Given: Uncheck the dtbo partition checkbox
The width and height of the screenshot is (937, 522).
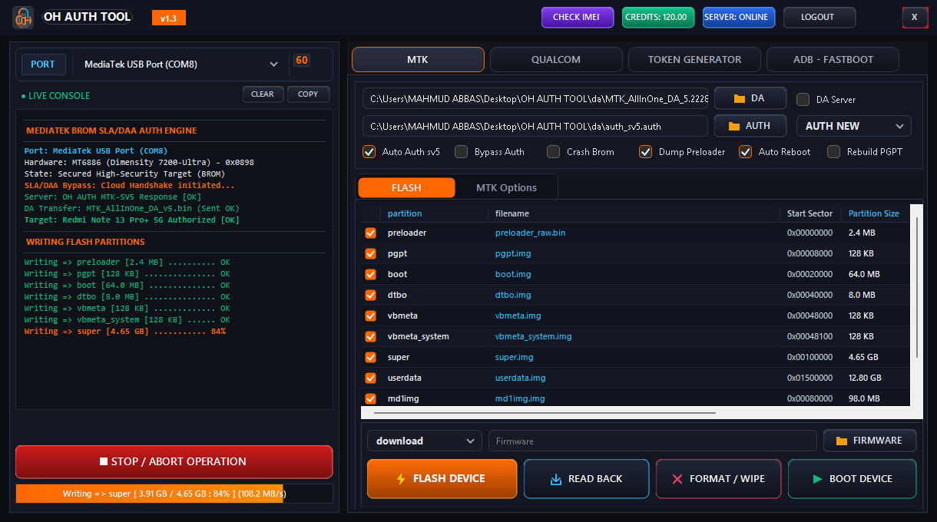Looking at the screenshot, I should 371,295.
